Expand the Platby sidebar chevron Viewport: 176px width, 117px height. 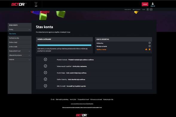coord(29,30)
